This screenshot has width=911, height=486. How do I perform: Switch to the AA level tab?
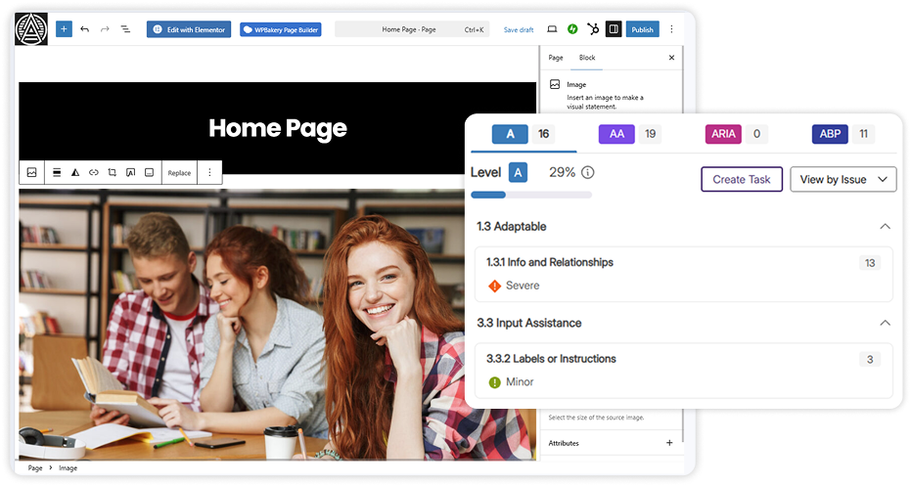[x=616, y=134]
